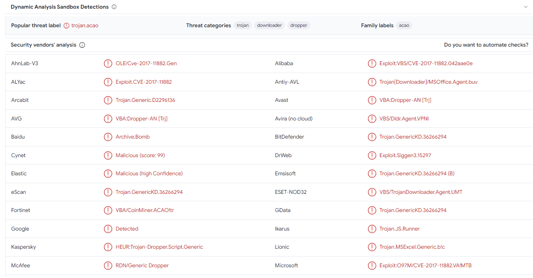Click GData's Trojan.GenericKD.36266294 result
The width and height of the screenshot is (533, 278).
pos(413,210)
